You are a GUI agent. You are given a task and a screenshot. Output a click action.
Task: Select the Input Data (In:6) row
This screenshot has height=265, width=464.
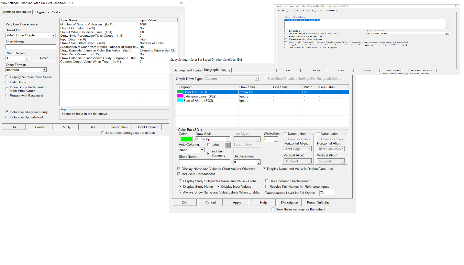(119, 39)
